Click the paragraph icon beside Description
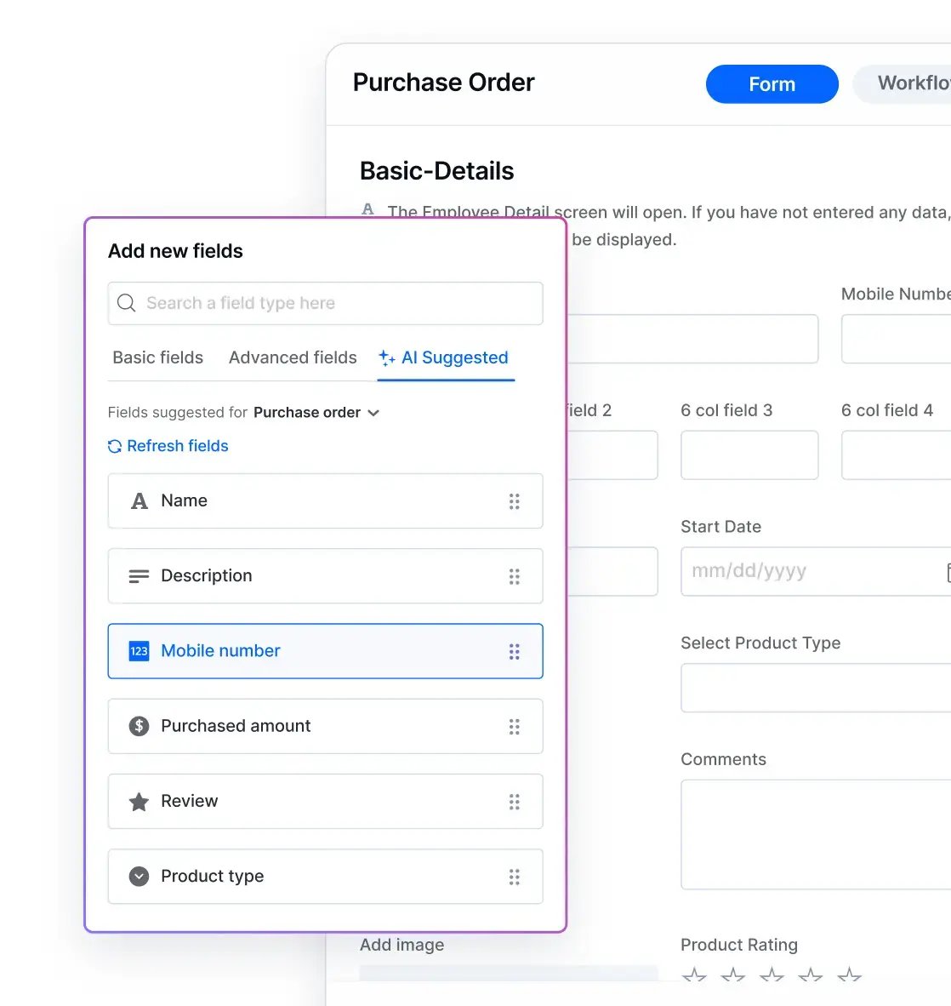Image resolution: width=951 pixels, height=1006 pixels. (x=139, y=576)
